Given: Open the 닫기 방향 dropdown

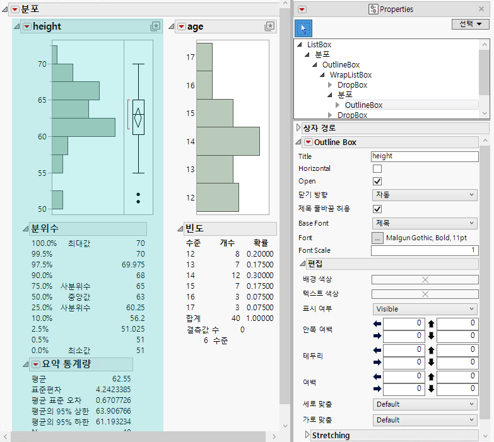Looking at the screenshot, I should (424, 195).
